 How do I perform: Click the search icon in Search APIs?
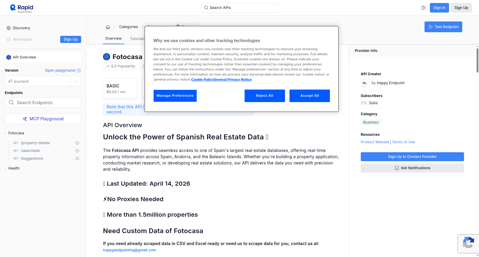pyautogui.click(x=206, y=8)
